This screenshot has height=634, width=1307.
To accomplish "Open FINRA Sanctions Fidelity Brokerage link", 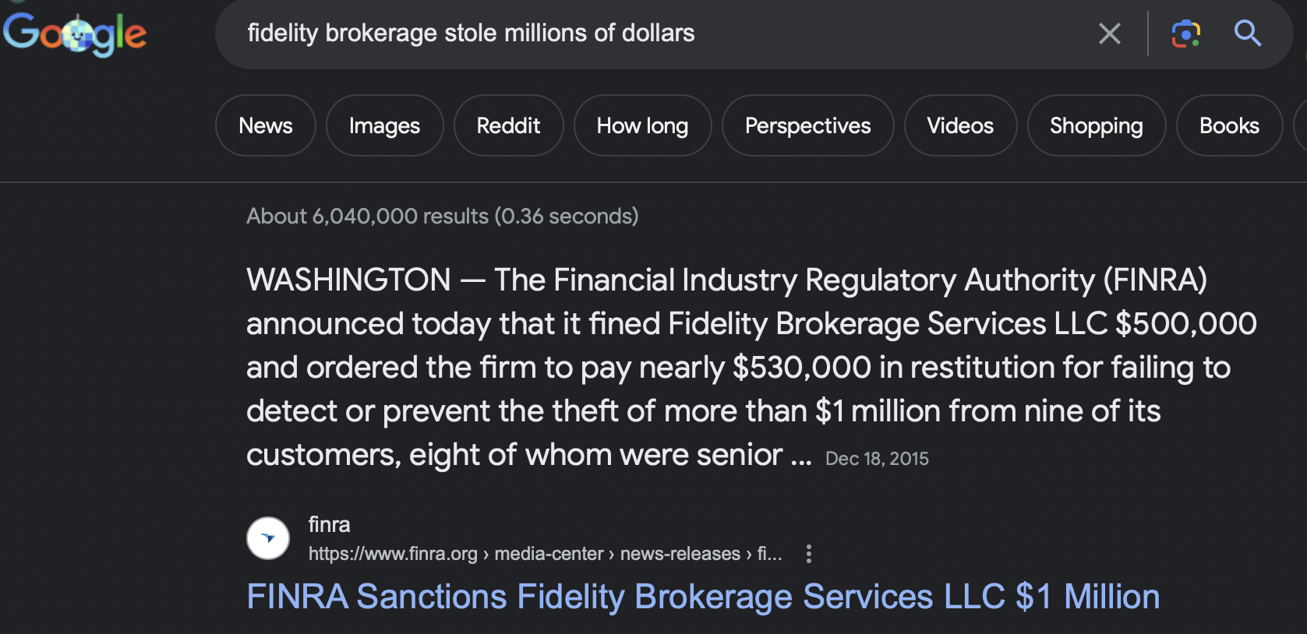I will 702,597.
